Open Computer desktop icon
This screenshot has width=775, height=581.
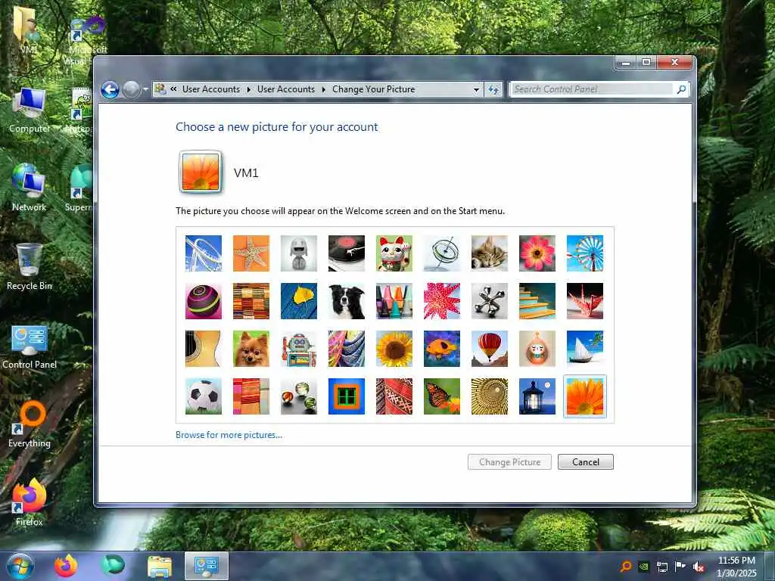(30, 110)
